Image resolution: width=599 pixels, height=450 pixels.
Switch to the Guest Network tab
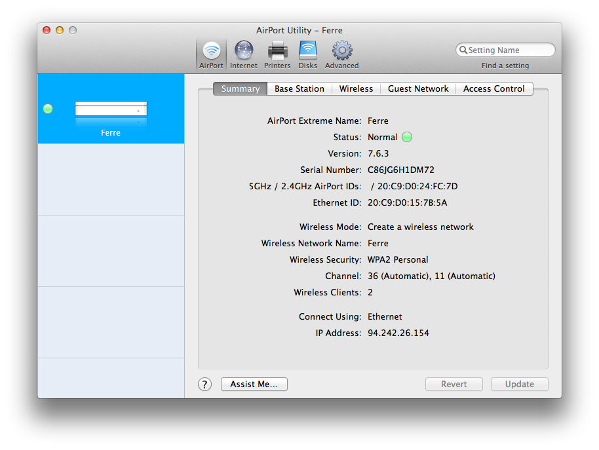(418, 89)
